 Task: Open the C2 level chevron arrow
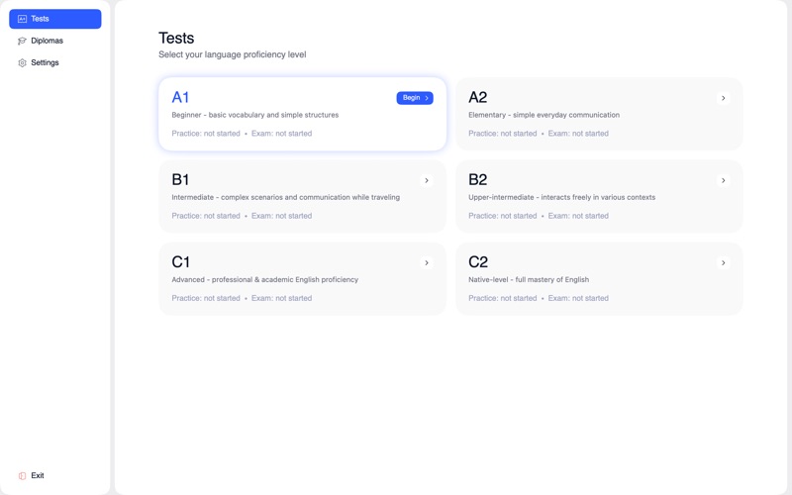(724, 263)
